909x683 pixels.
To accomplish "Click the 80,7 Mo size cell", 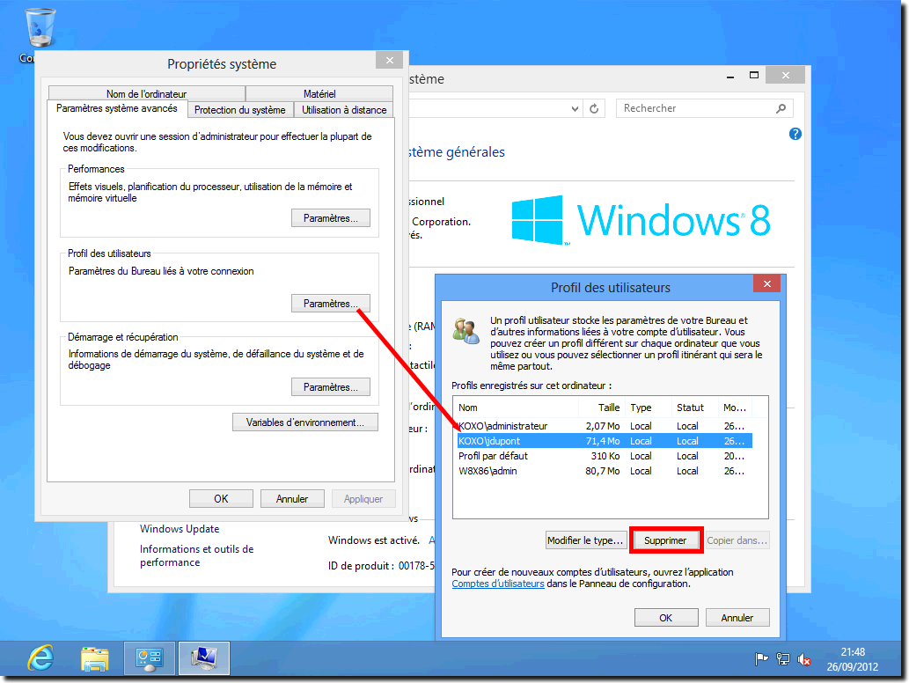I will [602, 472].
